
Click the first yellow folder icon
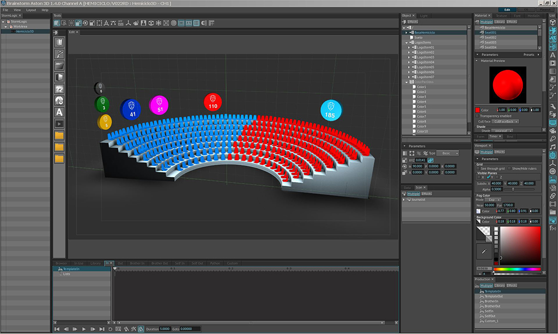pos(59,135)
